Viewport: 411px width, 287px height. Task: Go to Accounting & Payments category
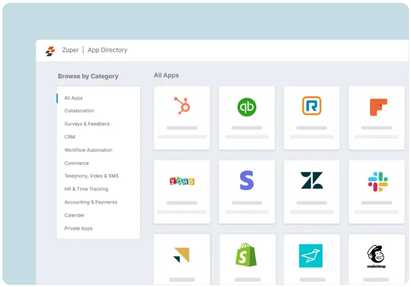[x=90, y=202]
